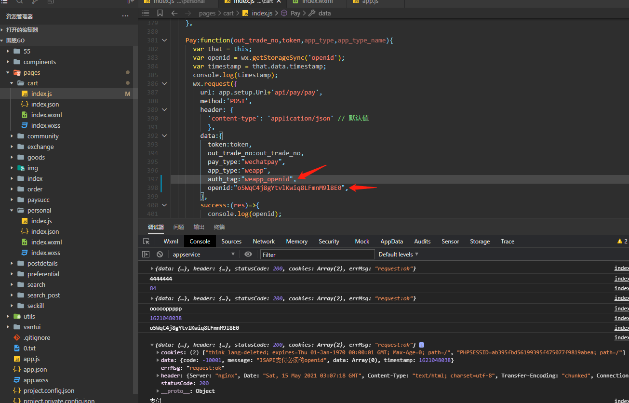Expand the 打开的编辑器 section
629x403 pixels.
[22, 30]
